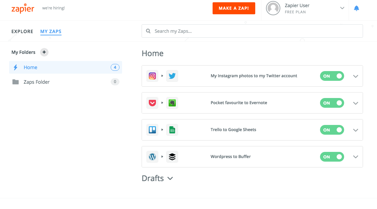Open Wordpress to Buffer zap

pos(230,156)
